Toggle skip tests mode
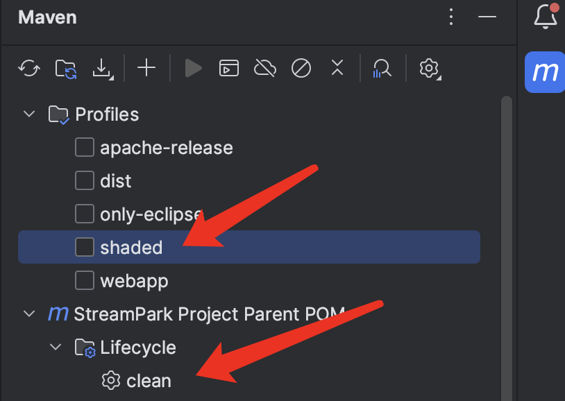565x401 pixels. tap(301, 68)
